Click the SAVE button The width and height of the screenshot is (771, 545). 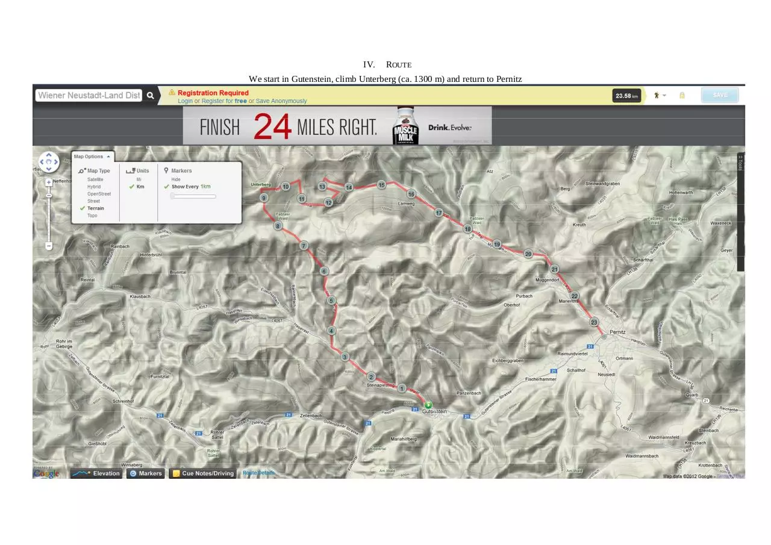720,95
